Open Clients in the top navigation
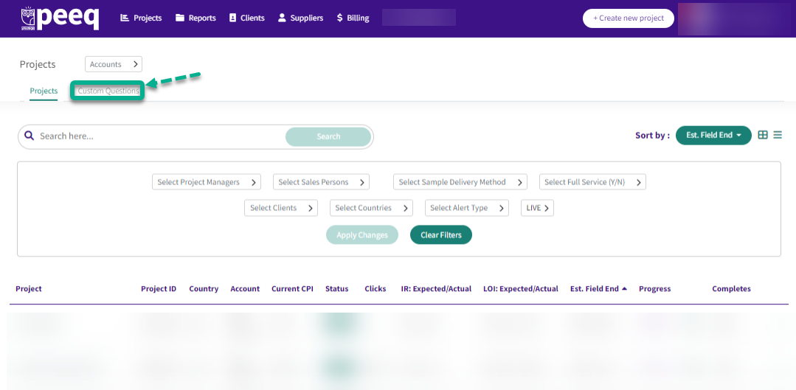Image resolution: width=796 pixels, height=390 pixels. pos(246,18)
